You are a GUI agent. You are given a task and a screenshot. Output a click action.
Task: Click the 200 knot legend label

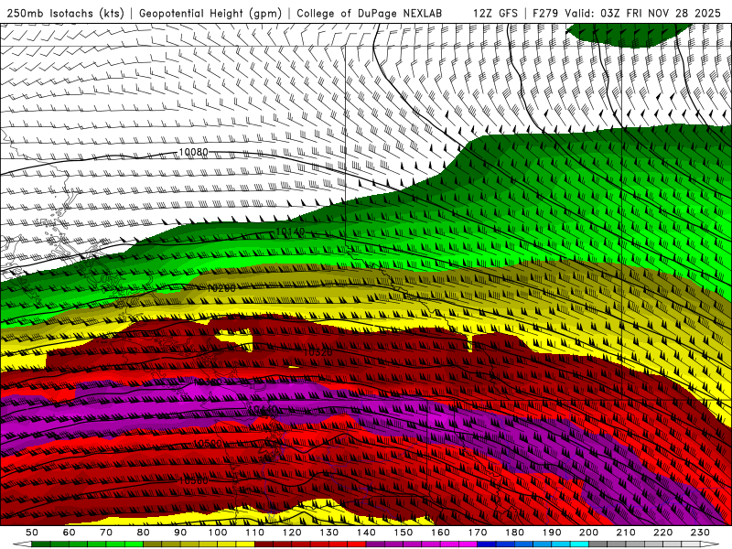pos(588,533)
